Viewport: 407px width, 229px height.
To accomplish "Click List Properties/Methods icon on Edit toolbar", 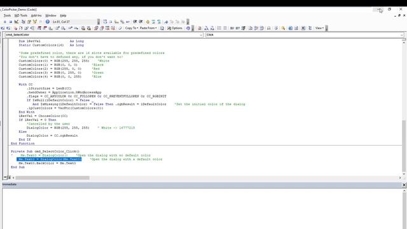I will tap(105, 22).
